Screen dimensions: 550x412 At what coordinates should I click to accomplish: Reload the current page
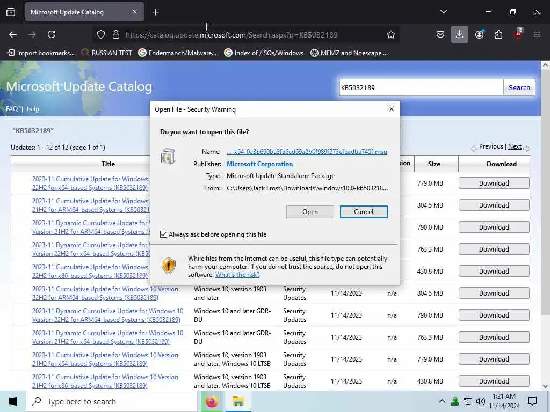[x=52, y=34]
